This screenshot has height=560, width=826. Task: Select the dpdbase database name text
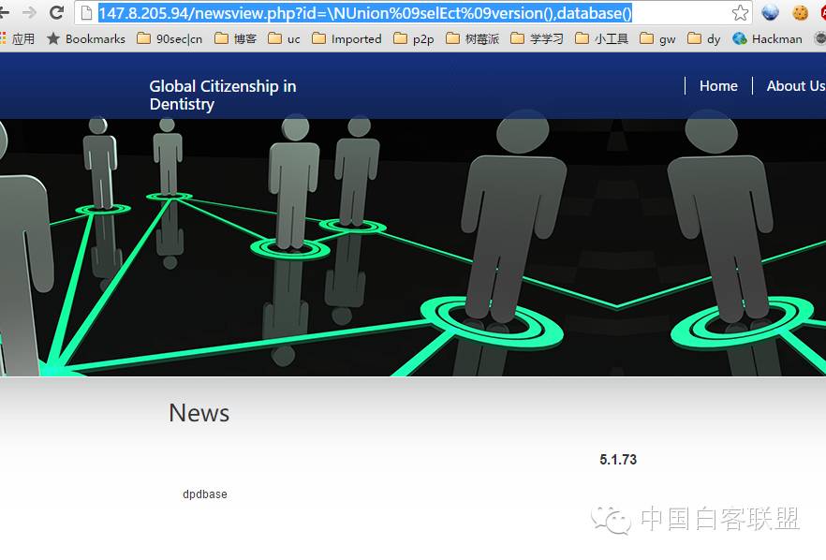[x=205, y=494]
